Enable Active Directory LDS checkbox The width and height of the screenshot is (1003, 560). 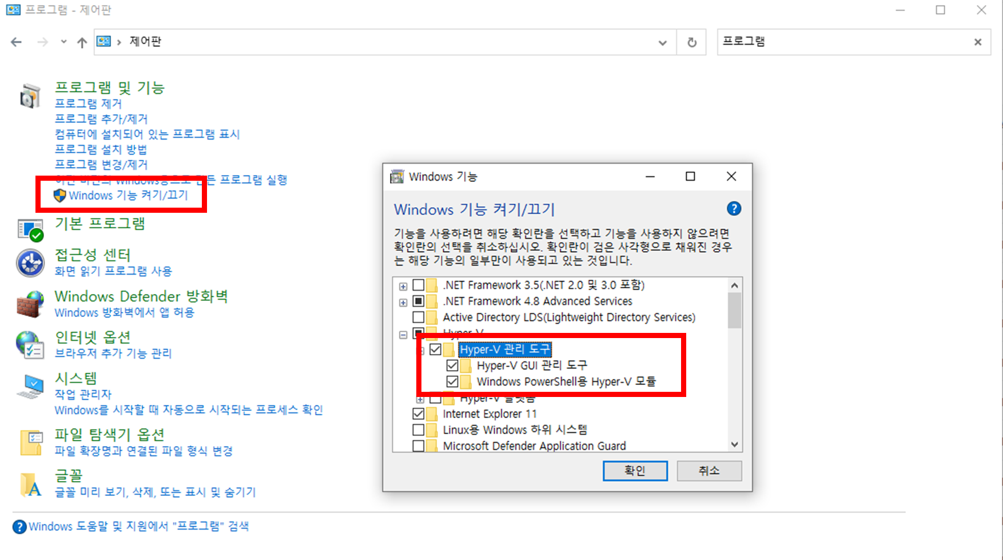pyautogui.click(x=419, y=317)
